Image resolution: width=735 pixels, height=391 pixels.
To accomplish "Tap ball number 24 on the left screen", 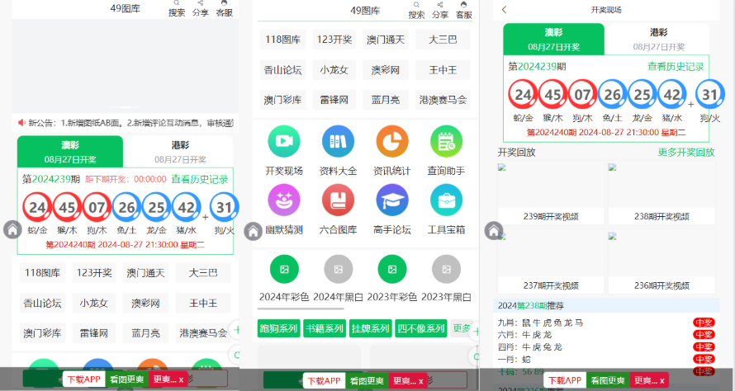I will (37, 207).
